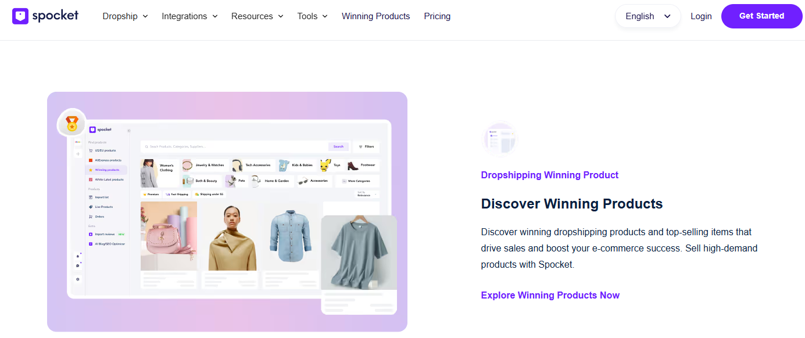The image size is (805, 338).
Task: Go to Winning Products page
Action: point(375,16)
